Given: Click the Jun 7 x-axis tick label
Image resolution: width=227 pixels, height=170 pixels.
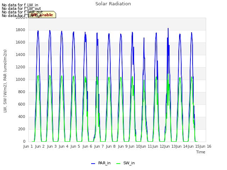Looking at the screenshot, I should pos(99,146).
